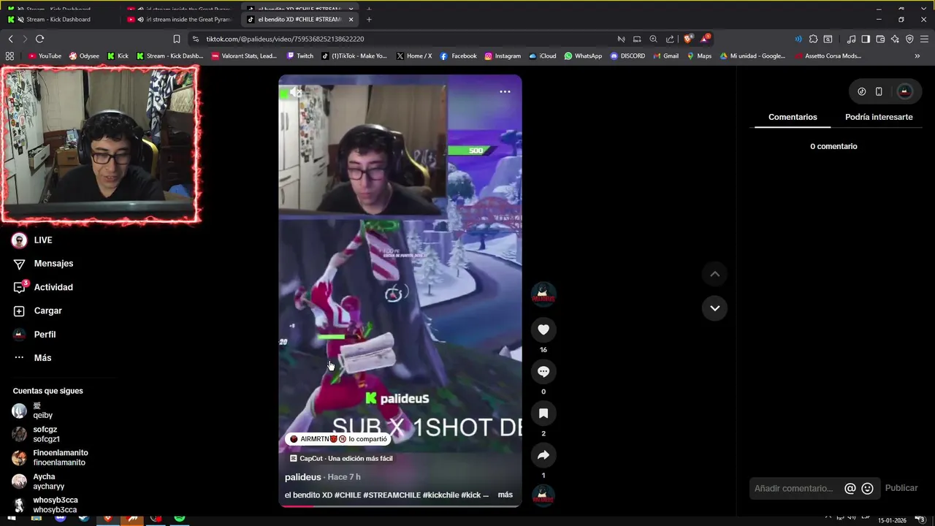Image resolution: width=935 pixels, height=526 pixels.
Task: Open the Gmail bookmark
Action: coord(665,56)
